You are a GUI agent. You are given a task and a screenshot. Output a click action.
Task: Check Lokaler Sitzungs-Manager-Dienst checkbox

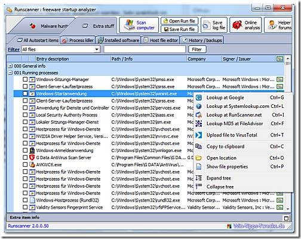coord(25,122)
